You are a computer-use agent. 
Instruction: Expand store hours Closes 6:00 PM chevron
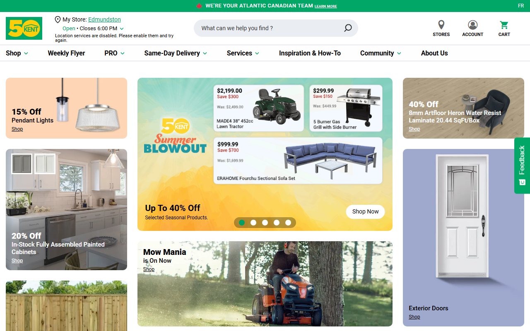(122, 29)
